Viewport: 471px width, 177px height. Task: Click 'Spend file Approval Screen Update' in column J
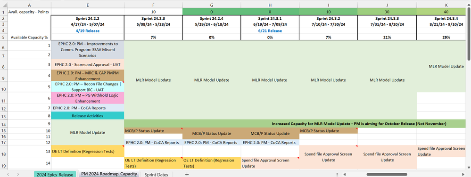pos(387,157)
